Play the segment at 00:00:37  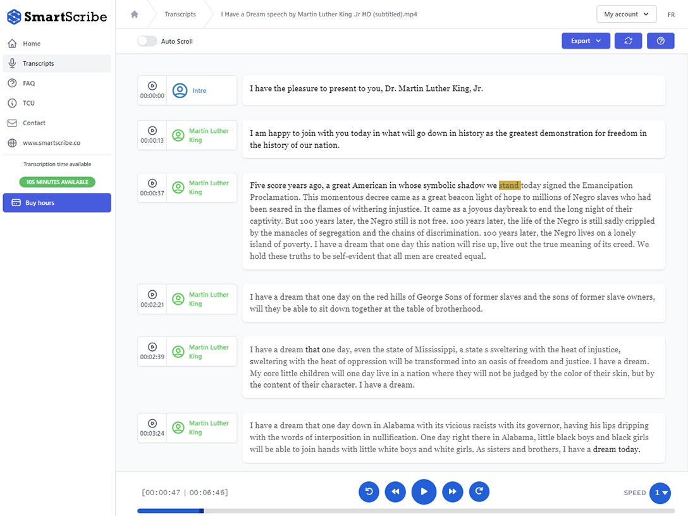point(152,183)
